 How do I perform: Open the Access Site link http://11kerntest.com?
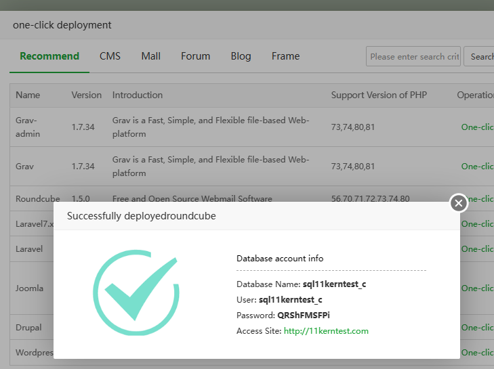[x=326, y=331]
